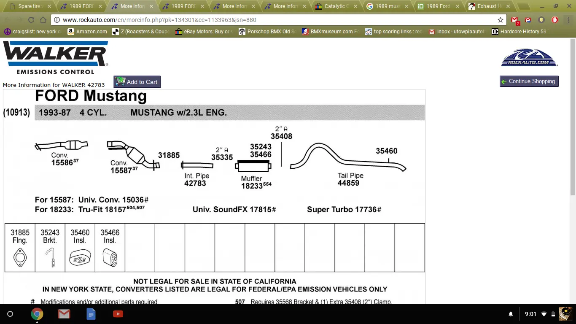
Task: Click the 35243 bracket icon
Action: (50, 257)
